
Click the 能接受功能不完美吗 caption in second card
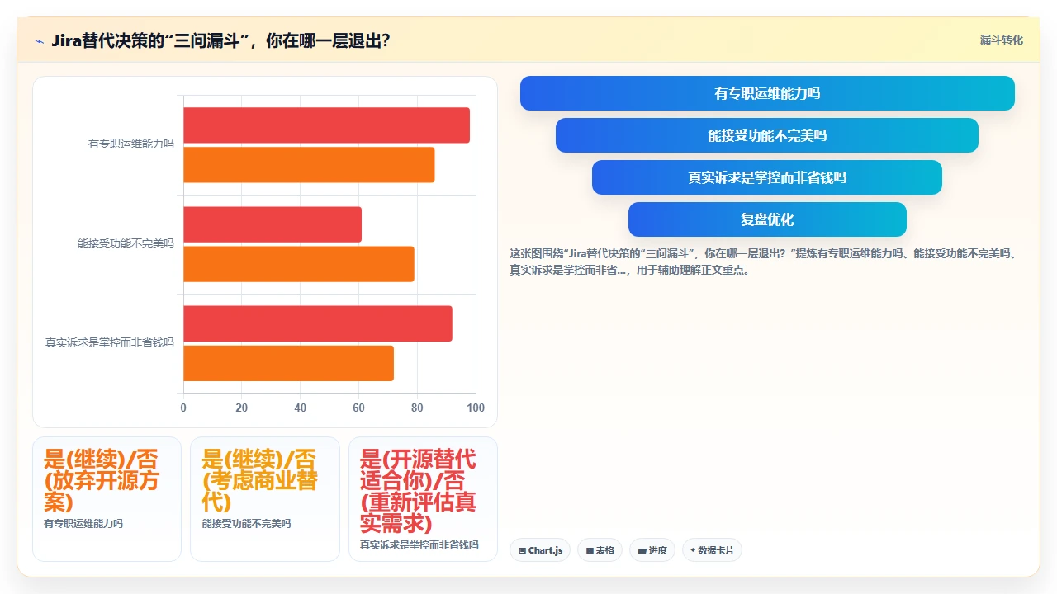(x=246, y=524)
